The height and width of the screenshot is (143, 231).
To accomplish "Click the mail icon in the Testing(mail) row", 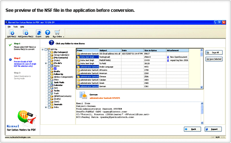I will (78, 57).
